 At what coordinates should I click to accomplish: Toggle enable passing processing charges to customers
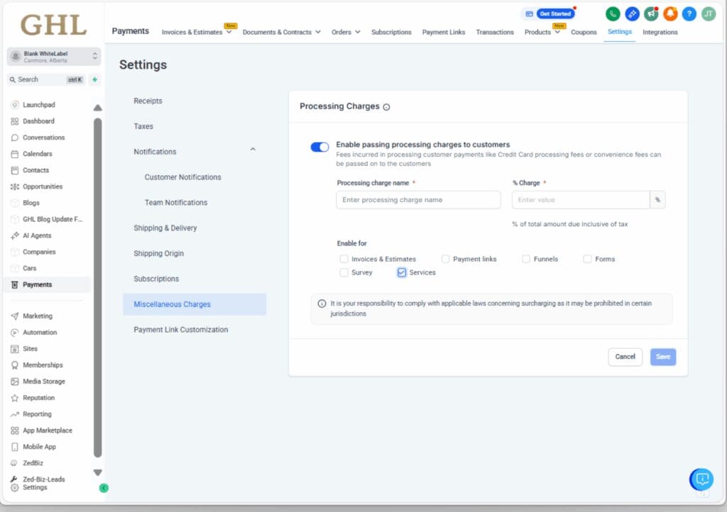(319, 146)
